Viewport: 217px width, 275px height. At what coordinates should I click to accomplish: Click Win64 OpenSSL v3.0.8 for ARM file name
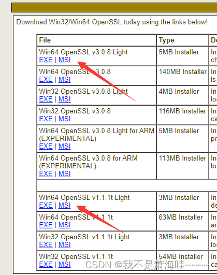pyautogui.click(x=88, y=162)
